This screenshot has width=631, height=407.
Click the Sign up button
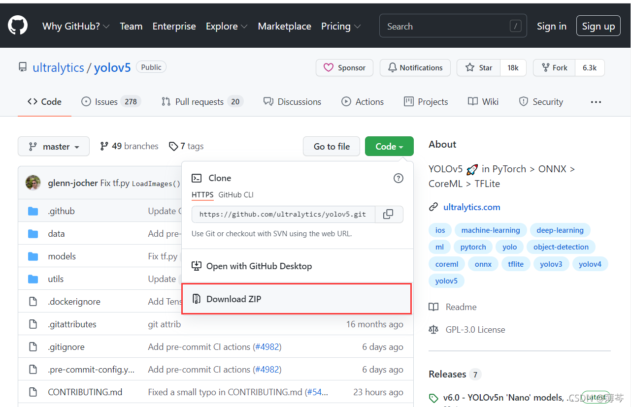(598, 26)
